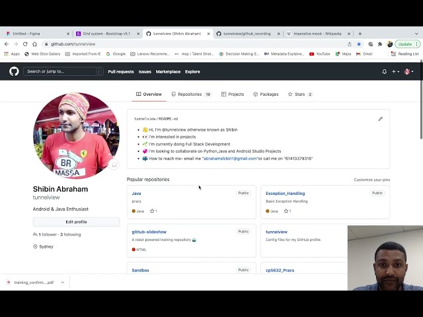Open the user avatar menu dropdown

(408, 71)
